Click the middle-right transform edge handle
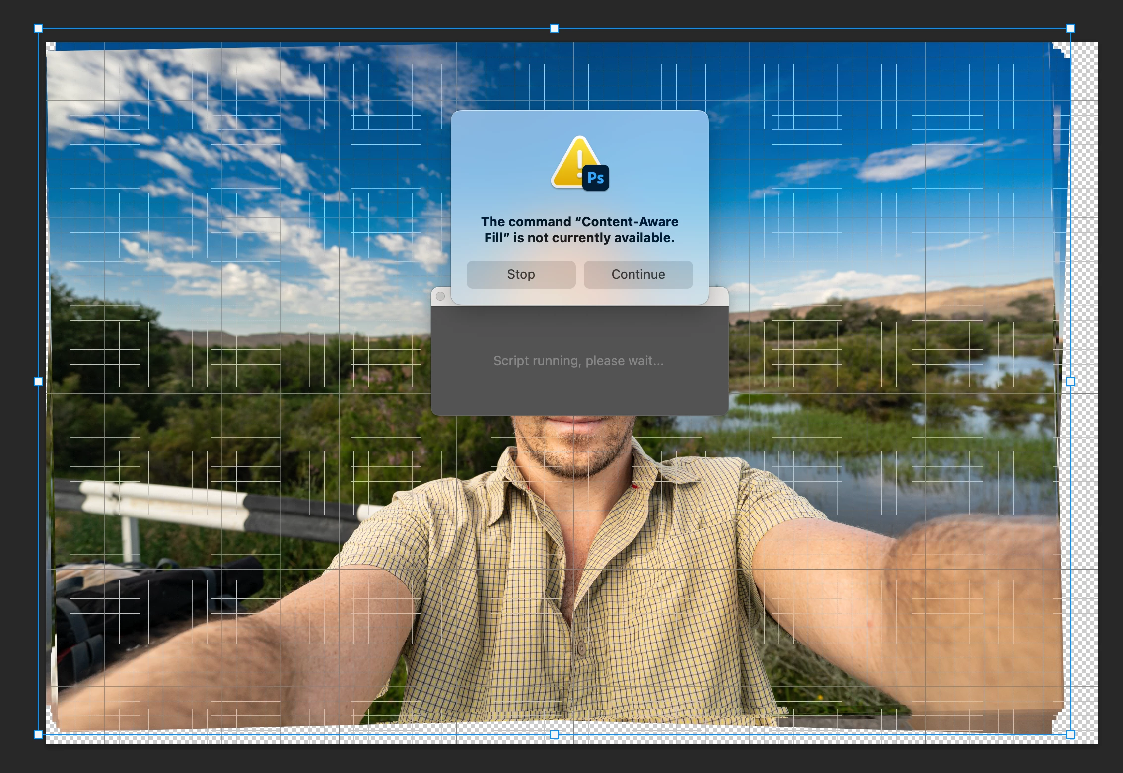1123x773 pixels. [x=1071, y=382]
